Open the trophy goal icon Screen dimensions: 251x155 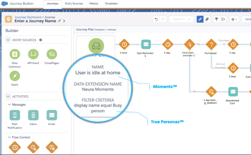(x=216, y=19)
